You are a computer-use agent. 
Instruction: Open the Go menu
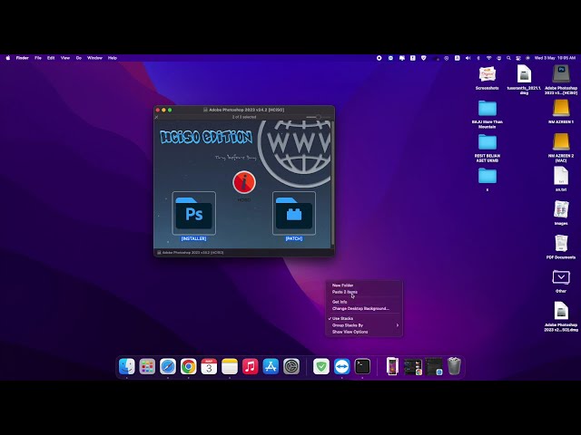79,58
